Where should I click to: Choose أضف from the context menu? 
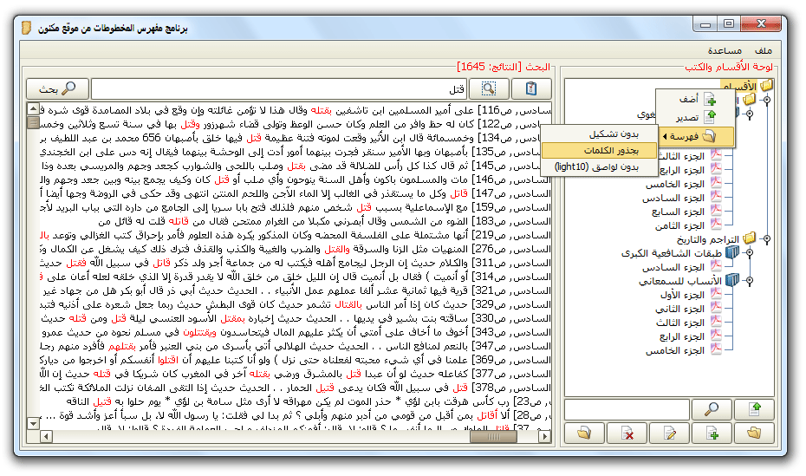(x=695, y=99)
